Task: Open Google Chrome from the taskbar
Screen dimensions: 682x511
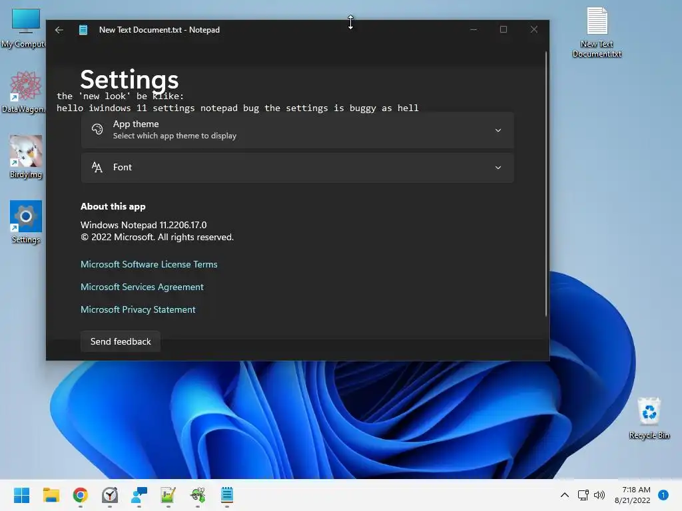Action: pos(81,495)
